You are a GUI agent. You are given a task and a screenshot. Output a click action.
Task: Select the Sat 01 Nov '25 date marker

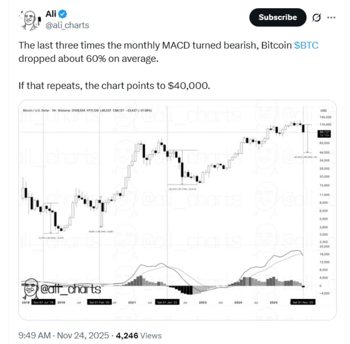click(x=304, y=302)
